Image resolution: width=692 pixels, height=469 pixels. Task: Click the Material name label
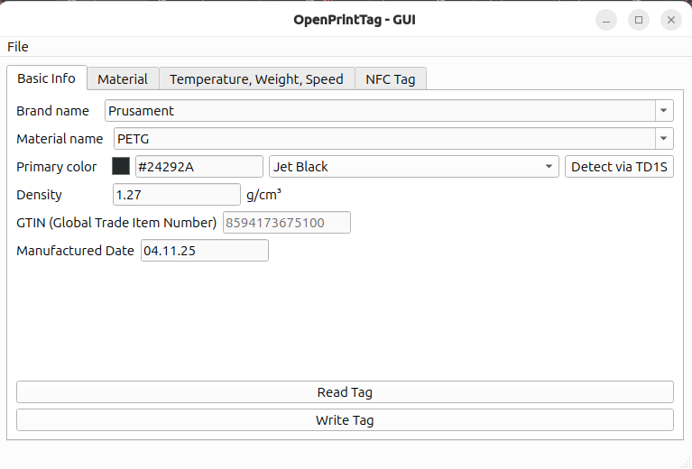(x=60, y=139)
